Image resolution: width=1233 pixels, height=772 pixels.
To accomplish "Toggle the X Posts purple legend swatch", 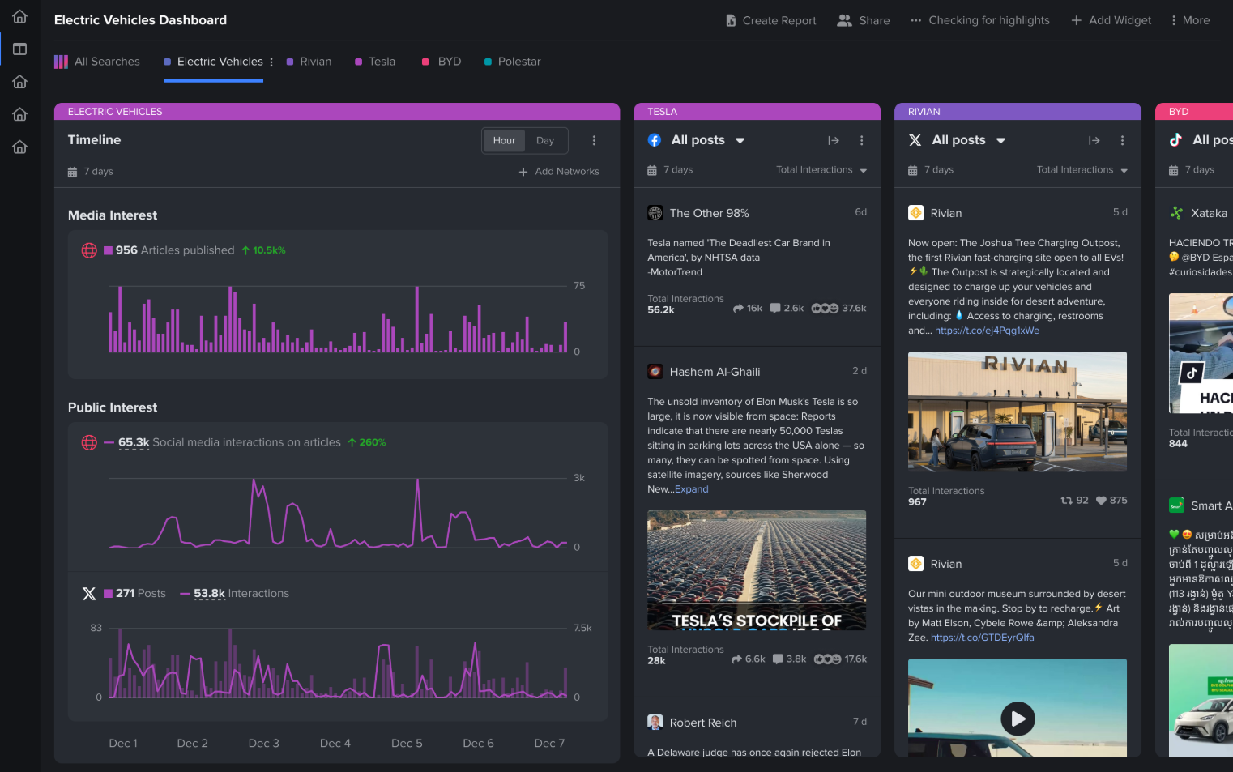I will (108, 594).
